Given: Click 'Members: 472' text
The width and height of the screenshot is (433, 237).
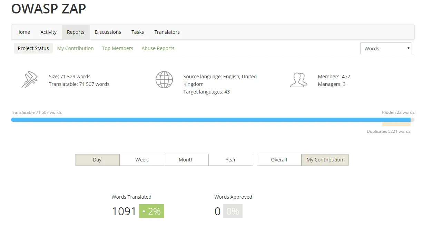Looking at the screenshot, I should 334,77.
